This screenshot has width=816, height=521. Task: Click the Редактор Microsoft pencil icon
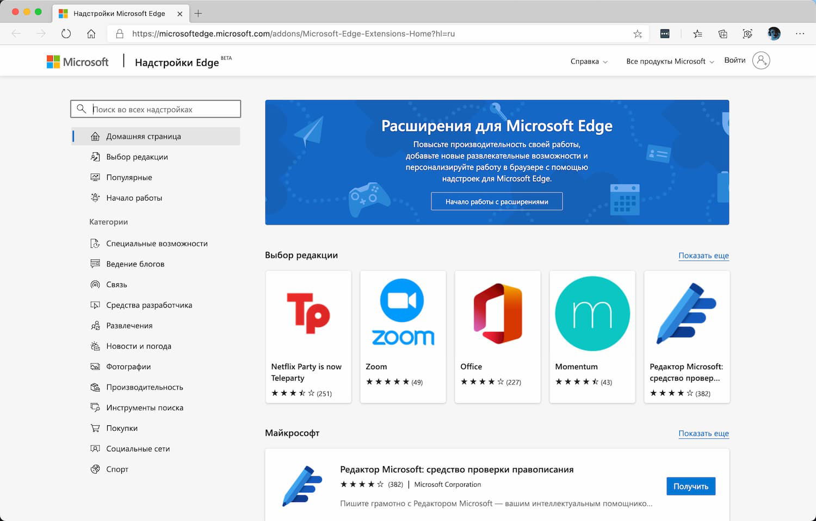pos(687,313)
